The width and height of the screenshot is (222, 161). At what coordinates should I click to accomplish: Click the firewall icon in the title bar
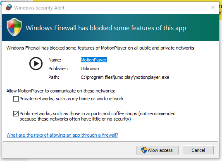[x=9, y=7]
